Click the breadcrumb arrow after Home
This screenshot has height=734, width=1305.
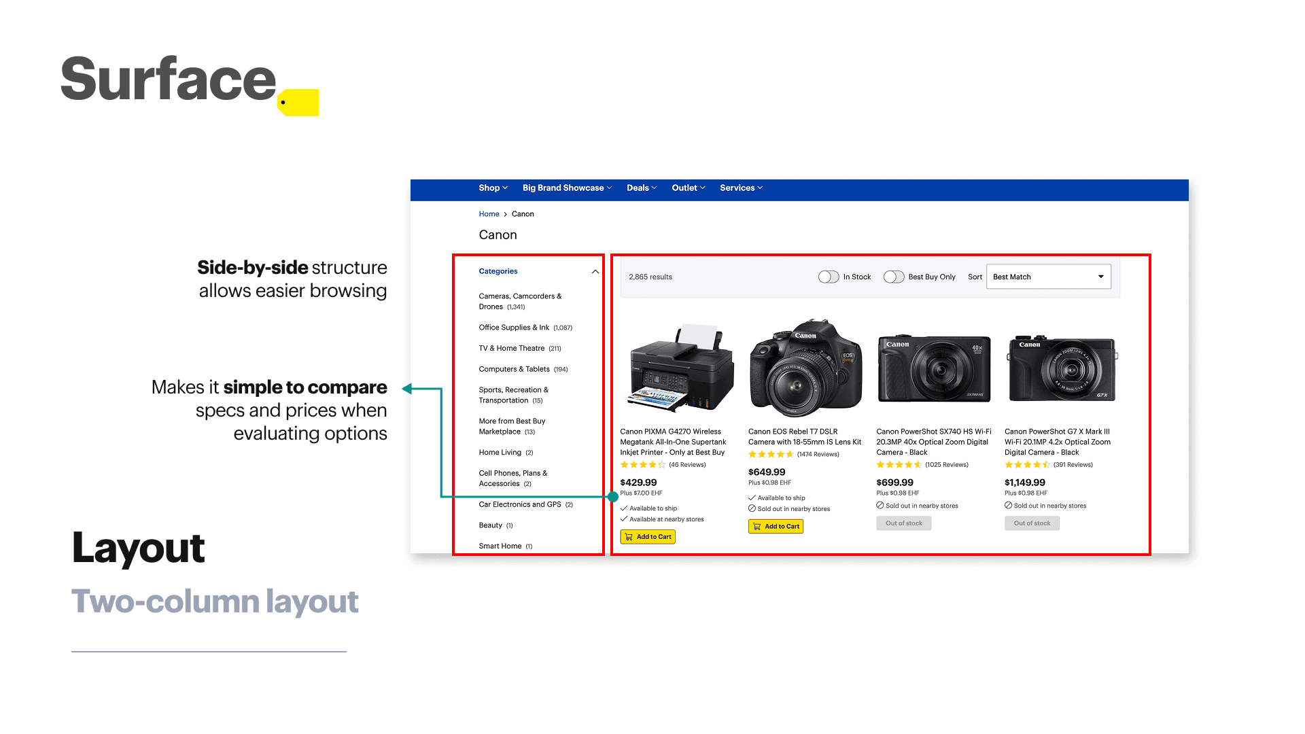click(506, 214)
